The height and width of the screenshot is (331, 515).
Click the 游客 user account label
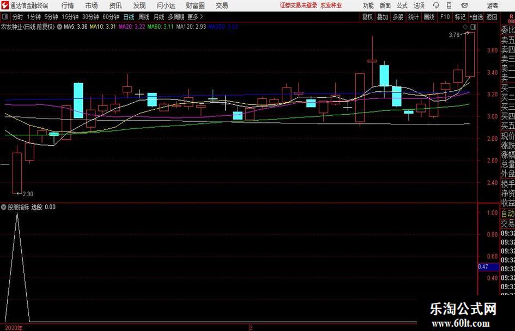tap(492, 5)
